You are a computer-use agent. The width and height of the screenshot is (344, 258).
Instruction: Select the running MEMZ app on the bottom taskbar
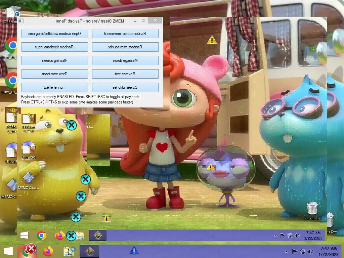click(x=89, y=251)
